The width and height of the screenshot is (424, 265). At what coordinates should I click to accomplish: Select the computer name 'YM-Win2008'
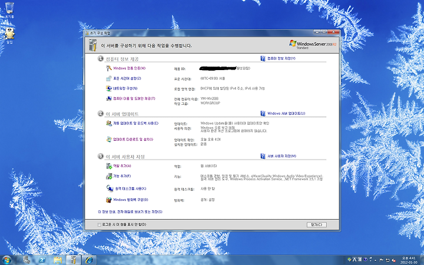(209, 99)
